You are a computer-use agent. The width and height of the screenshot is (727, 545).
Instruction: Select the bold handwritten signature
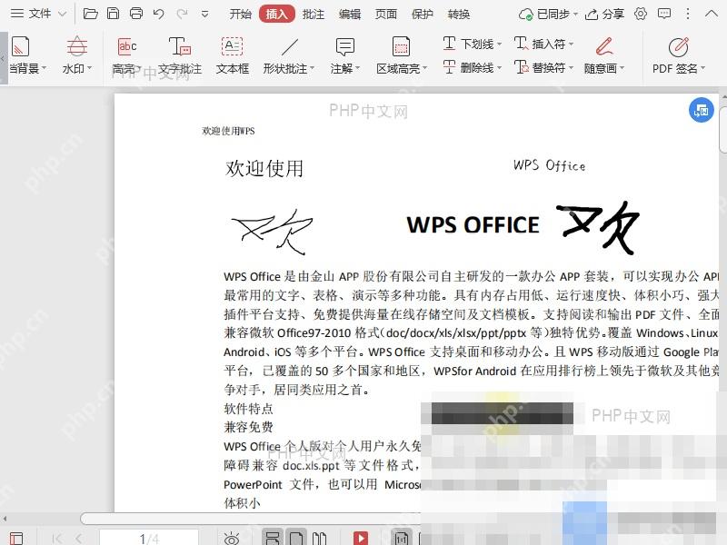(598, 227)
